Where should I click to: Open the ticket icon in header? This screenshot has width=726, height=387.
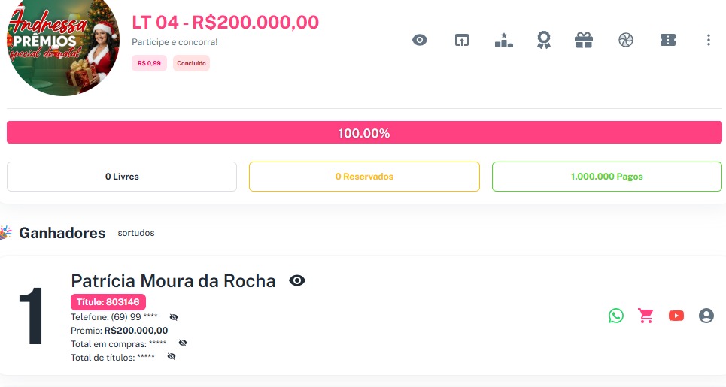667,40
